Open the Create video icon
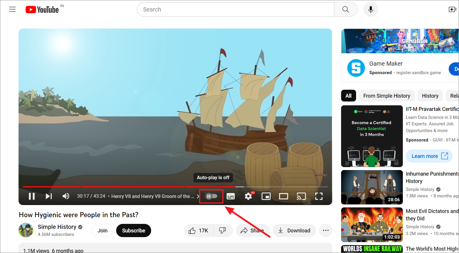 tap(452, 9)
